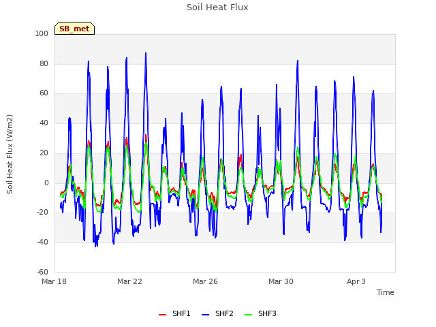This screenshot has height=327, width=436.
Task: Click the Soil Heat Flux (W/m2) axis title
Action: (x=10, y=154)
